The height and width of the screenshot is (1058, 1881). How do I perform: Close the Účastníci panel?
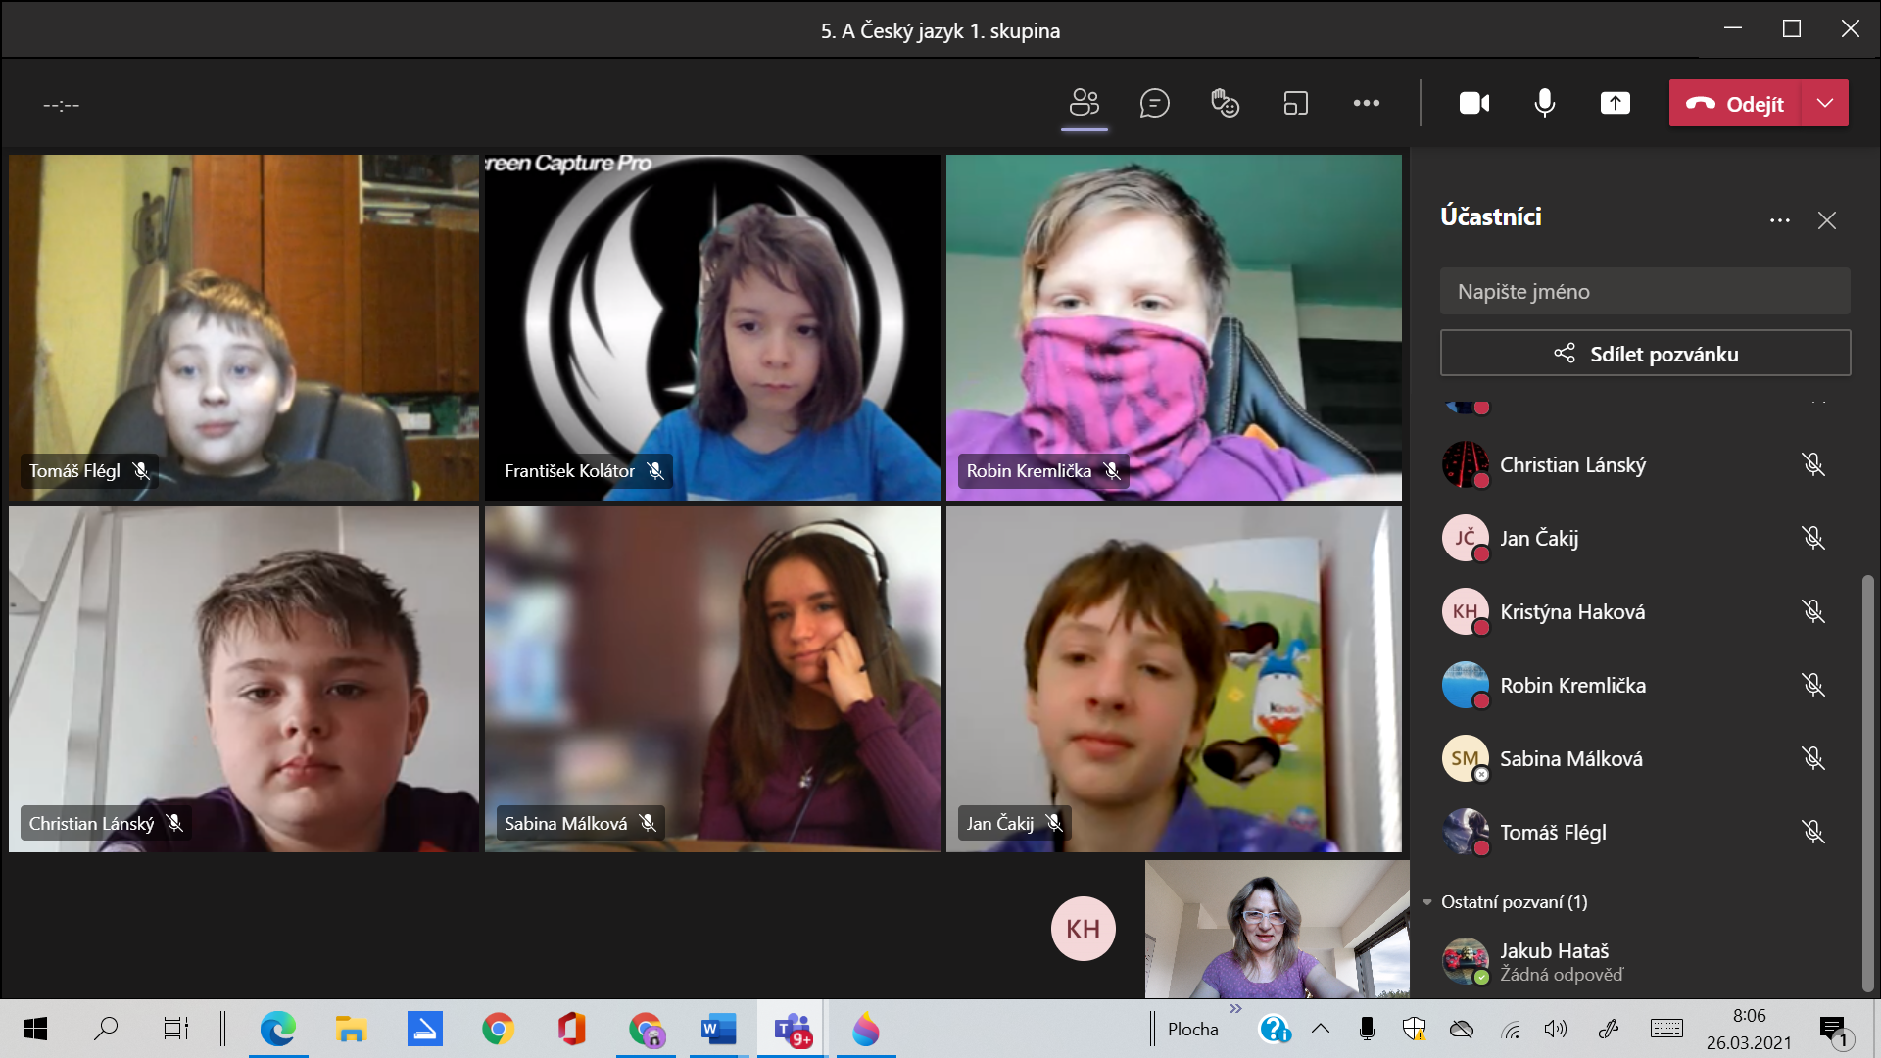tap(1826, 220)
